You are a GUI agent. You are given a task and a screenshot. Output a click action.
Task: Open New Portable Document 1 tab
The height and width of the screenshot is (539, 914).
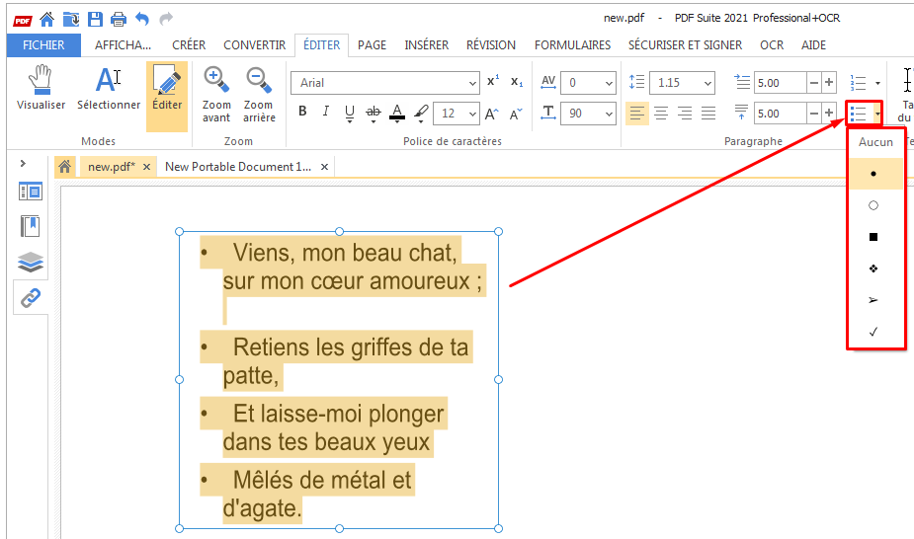click(238, 167)
